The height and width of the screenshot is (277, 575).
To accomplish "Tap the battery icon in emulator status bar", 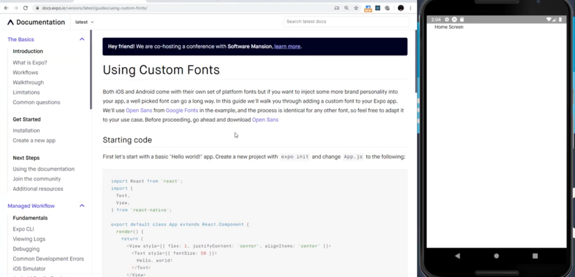I will coord(560,19).
